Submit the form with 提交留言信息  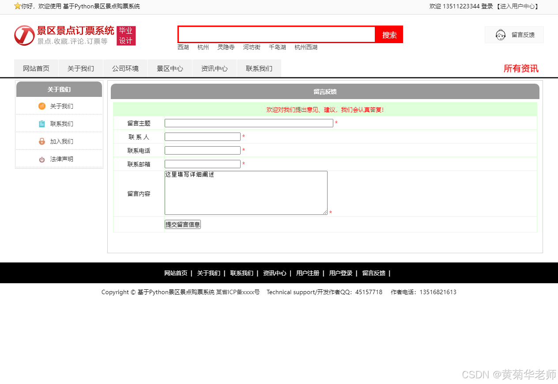click(x=183, y=225)
